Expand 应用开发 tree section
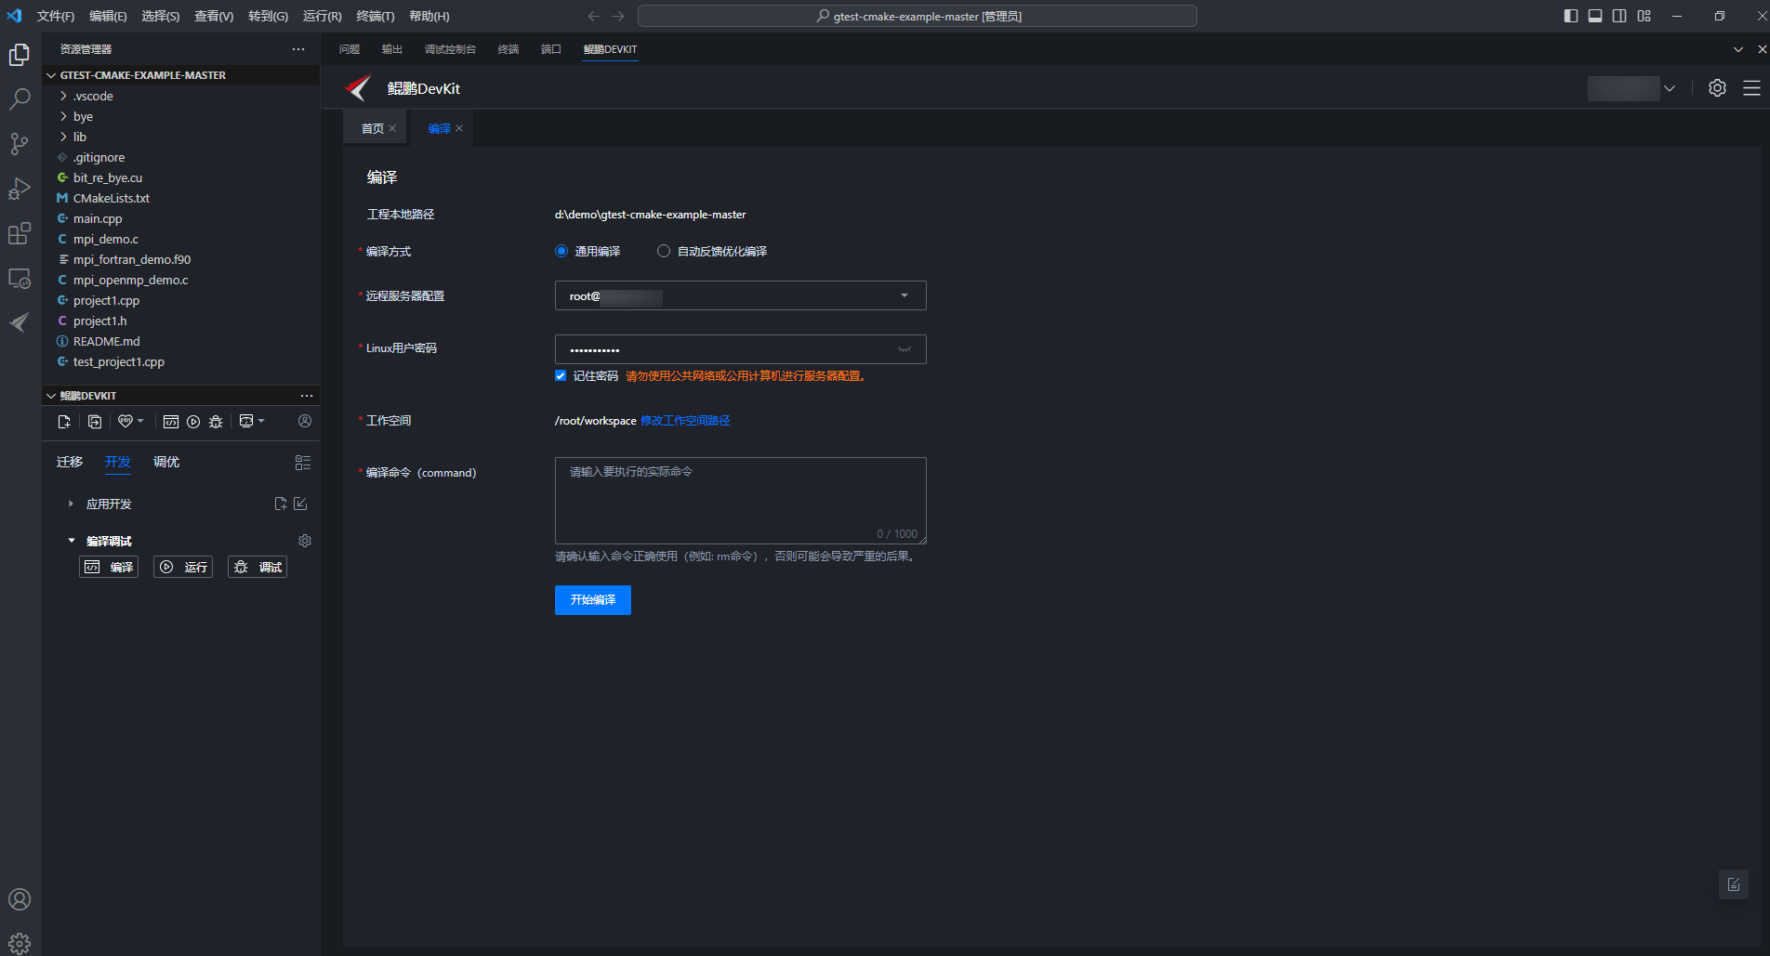The width and height of the screenshot is (1770, 956). pyautogui.click(x=71, y=504)
